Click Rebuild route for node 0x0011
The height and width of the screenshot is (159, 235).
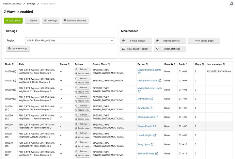pos(82,156)
